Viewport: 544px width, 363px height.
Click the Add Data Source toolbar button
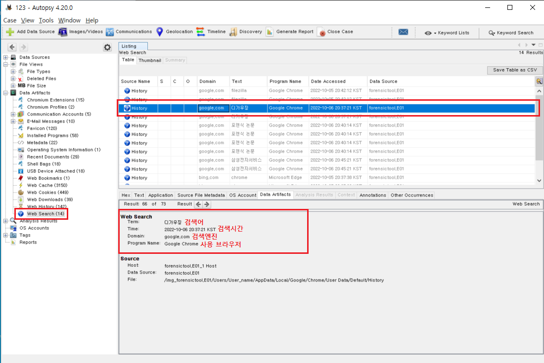pos(31,32)
